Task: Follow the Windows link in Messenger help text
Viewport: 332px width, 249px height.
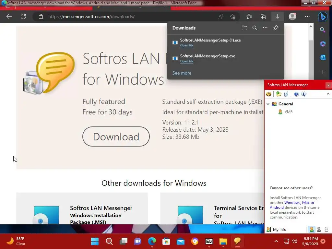Action: (x=292, y=203)
